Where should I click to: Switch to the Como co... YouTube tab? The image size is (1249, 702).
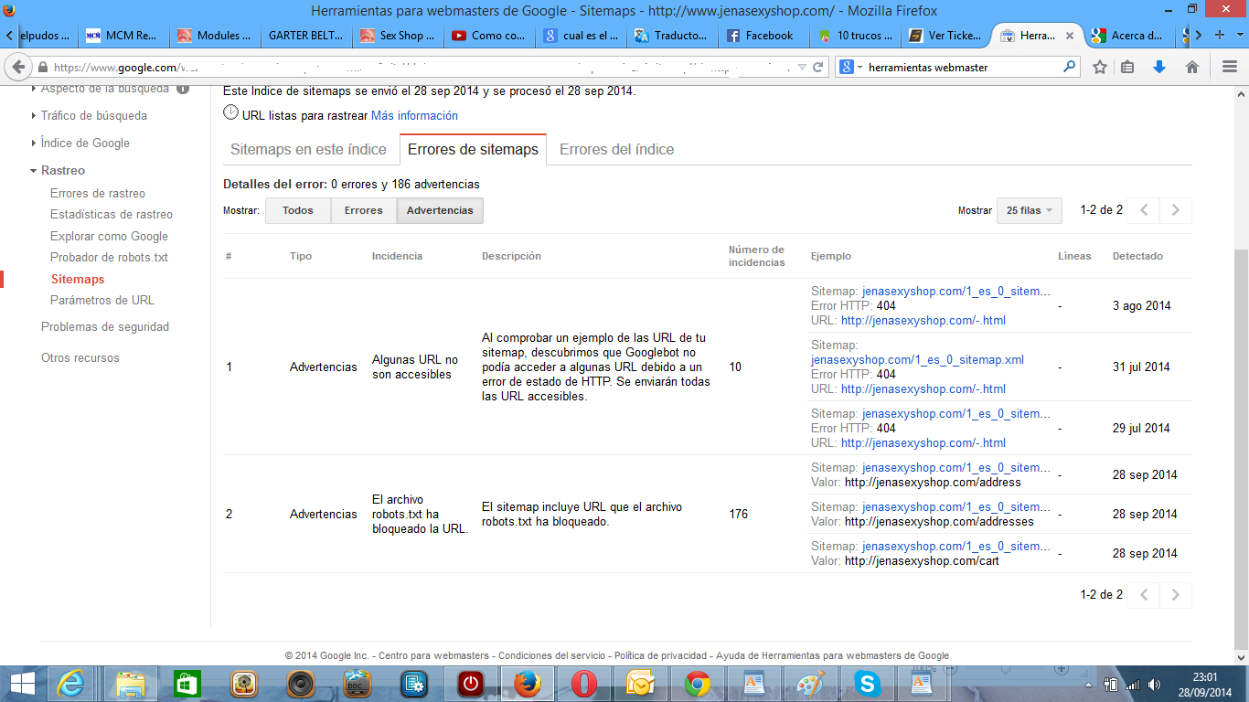[489, 36]
